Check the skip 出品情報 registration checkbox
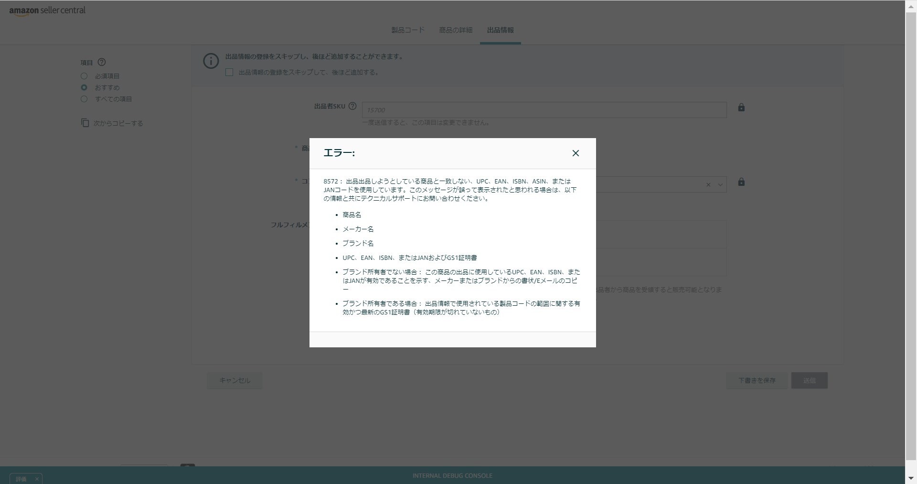The height and width of the screenshot is (484, 917). pos(229,72)
